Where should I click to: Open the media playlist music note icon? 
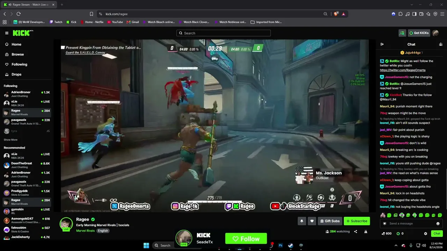coord(408,14)
